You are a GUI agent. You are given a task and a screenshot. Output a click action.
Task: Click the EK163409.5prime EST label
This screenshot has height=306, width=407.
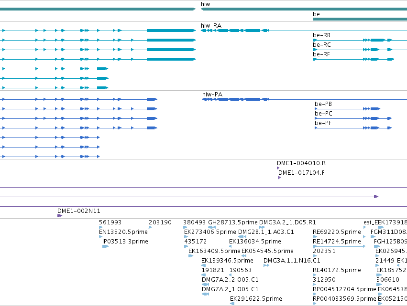[214, 251]
